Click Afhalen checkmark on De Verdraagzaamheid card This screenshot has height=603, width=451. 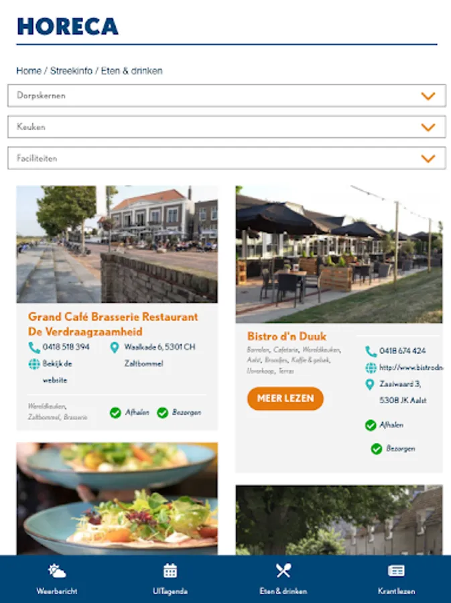[115, 413]
